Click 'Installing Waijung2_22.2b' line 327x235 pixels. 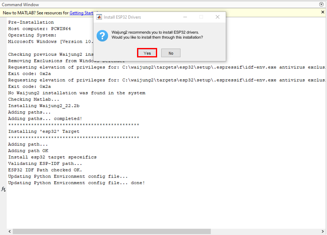pos(44,106)
